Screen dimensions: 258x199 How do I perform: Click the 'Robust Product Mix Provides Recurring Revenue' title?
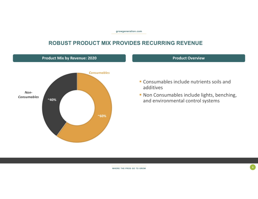[125, 43]
